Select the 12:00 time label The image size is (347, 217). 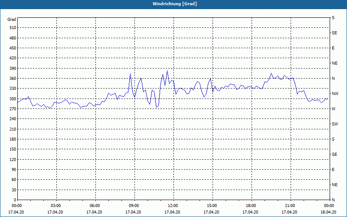173,206
